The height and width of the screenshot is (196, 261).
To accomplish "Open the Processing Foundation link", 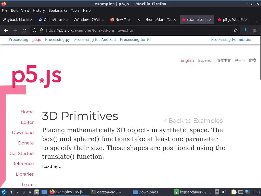I will [232, 40].
